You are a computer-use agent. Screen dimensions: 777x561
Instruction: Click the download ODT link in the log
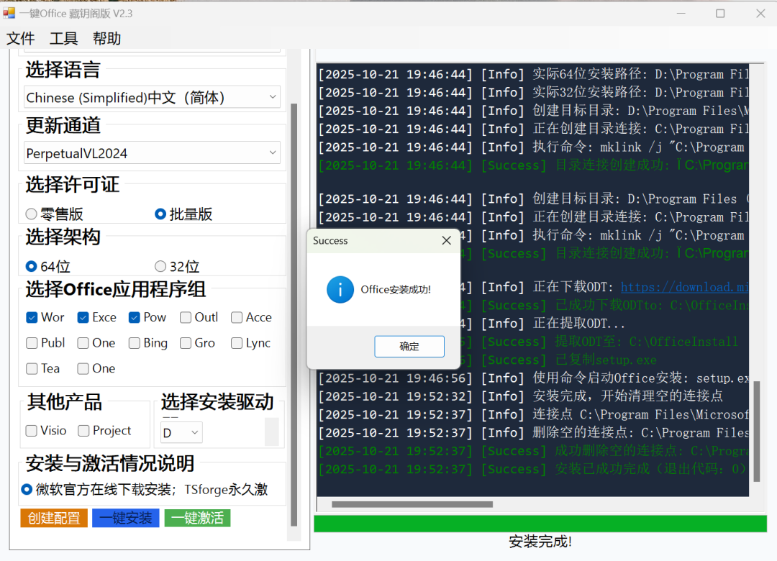(685, 286)
